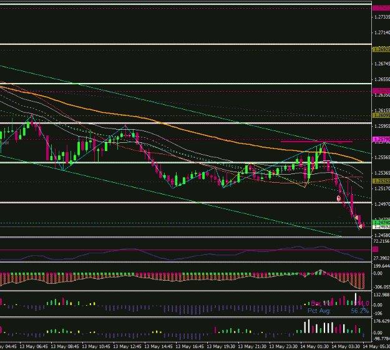Click the 13 May 21:30 time label
This screenshot has width=390, height=350.
252,346
